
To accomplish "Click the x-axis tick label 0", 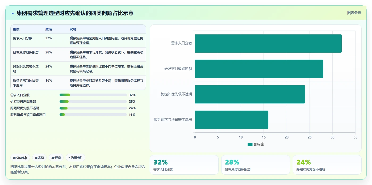I will click(195, 137).
